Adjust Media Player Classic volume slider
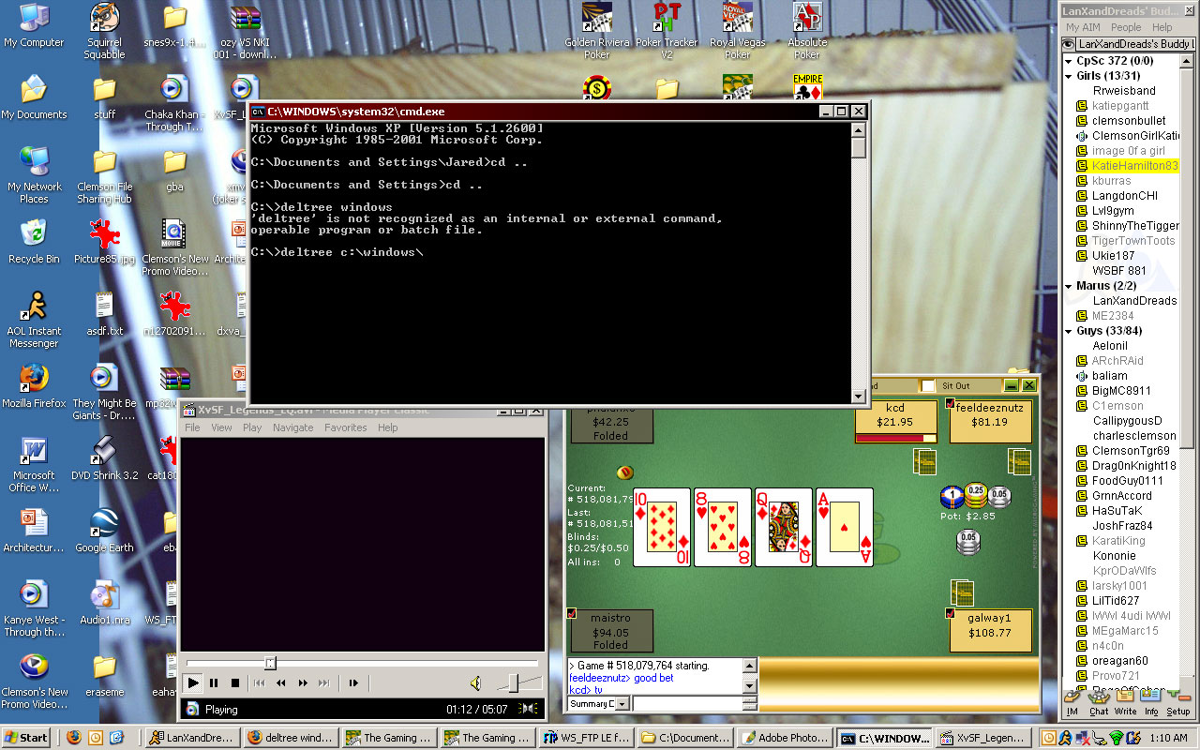 tap(514, 683)
